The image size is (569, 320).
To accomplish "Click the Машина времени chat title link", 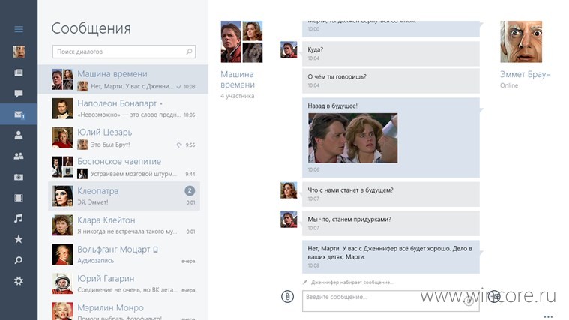I will 238,79.
